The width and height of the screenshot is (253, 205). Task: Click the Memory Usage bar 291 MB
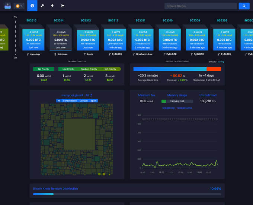177,101
